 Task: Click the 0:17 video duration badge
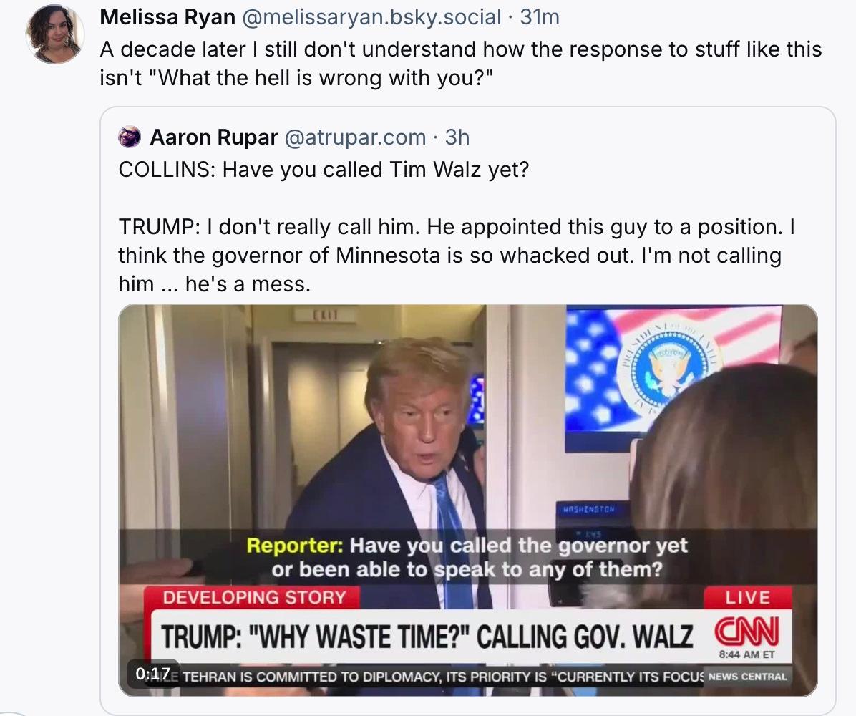click(x=153, y=674)
